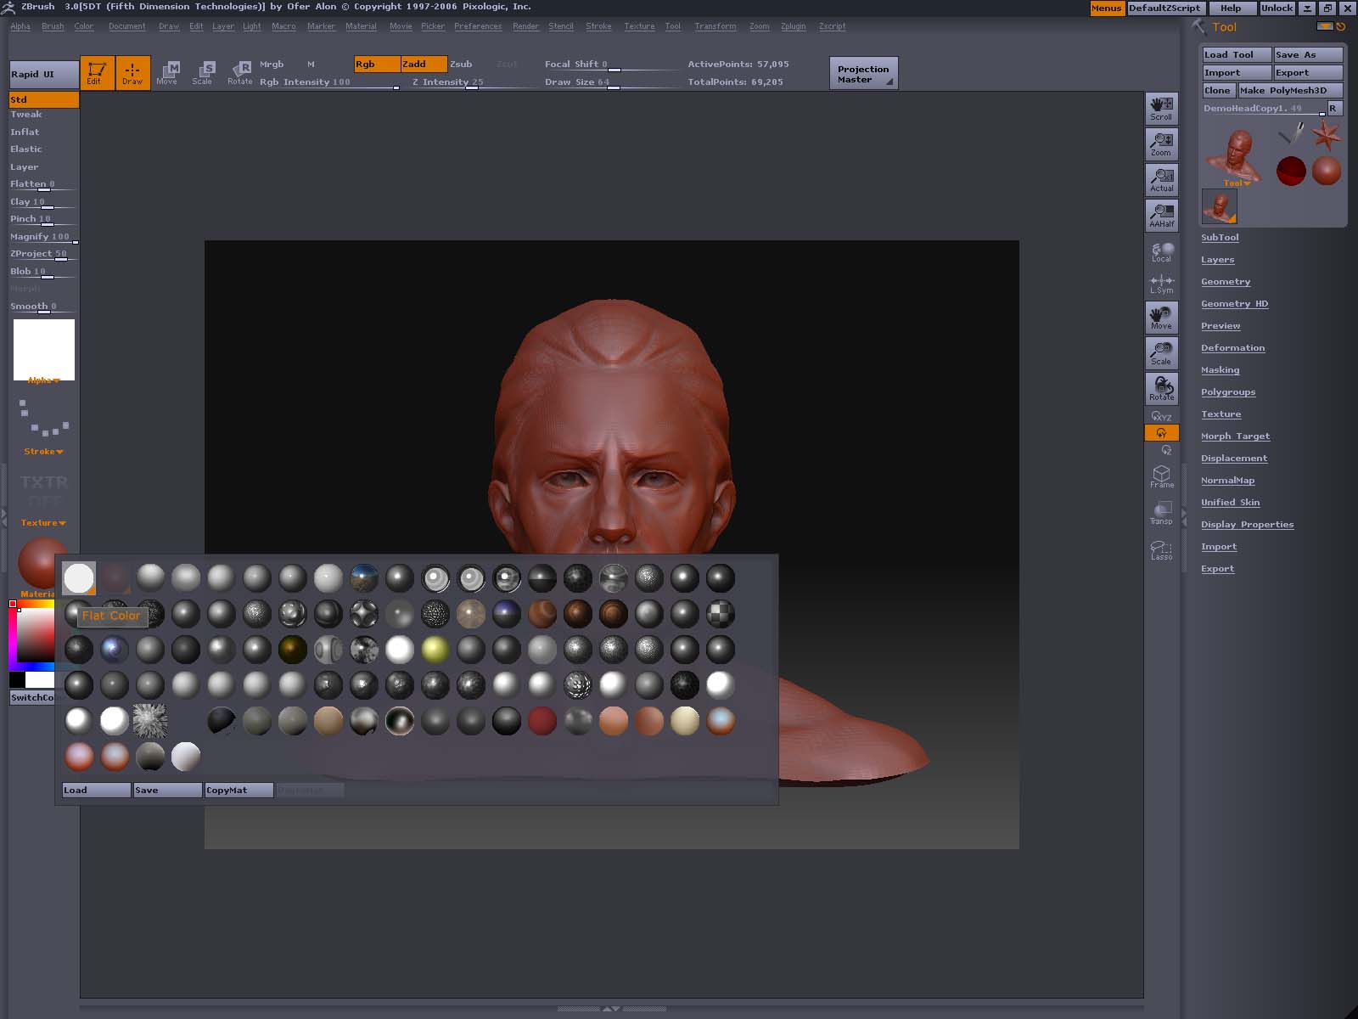Select the Draw mode icon
1358x1019 pixels.
click(132, 73)
